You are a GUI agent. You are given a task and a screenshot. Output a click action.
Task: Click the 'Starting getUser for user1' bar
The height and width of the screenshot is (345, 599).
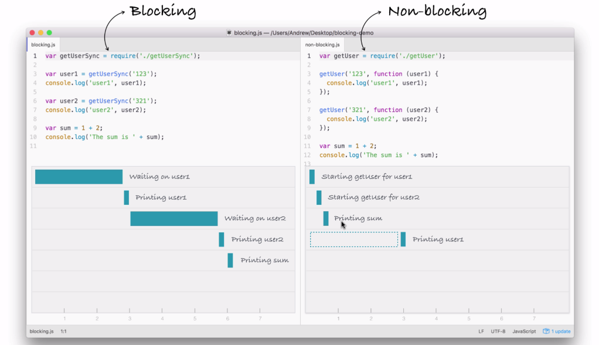pos(312,177)
